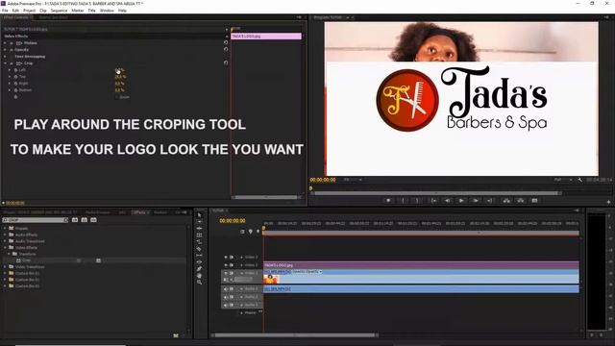615x346 pixels.
Task: Play the Program Monitor preview
Action: point(461,201)
